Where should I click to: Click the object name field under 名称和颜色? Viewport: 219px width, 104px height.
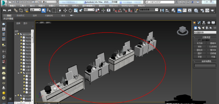[205, 65]
